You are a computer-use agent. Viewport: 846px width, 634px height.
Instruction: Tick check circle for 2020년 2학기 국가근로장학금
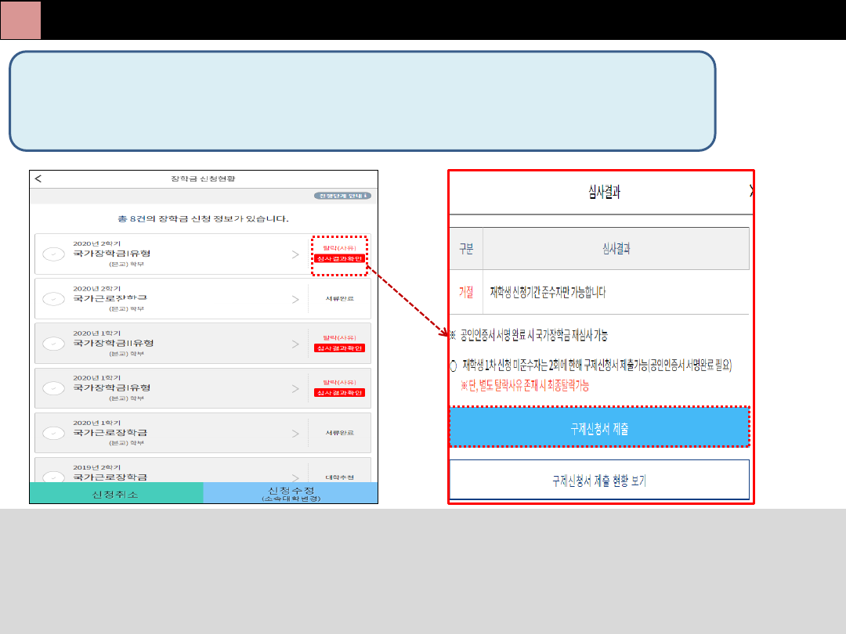54,299
